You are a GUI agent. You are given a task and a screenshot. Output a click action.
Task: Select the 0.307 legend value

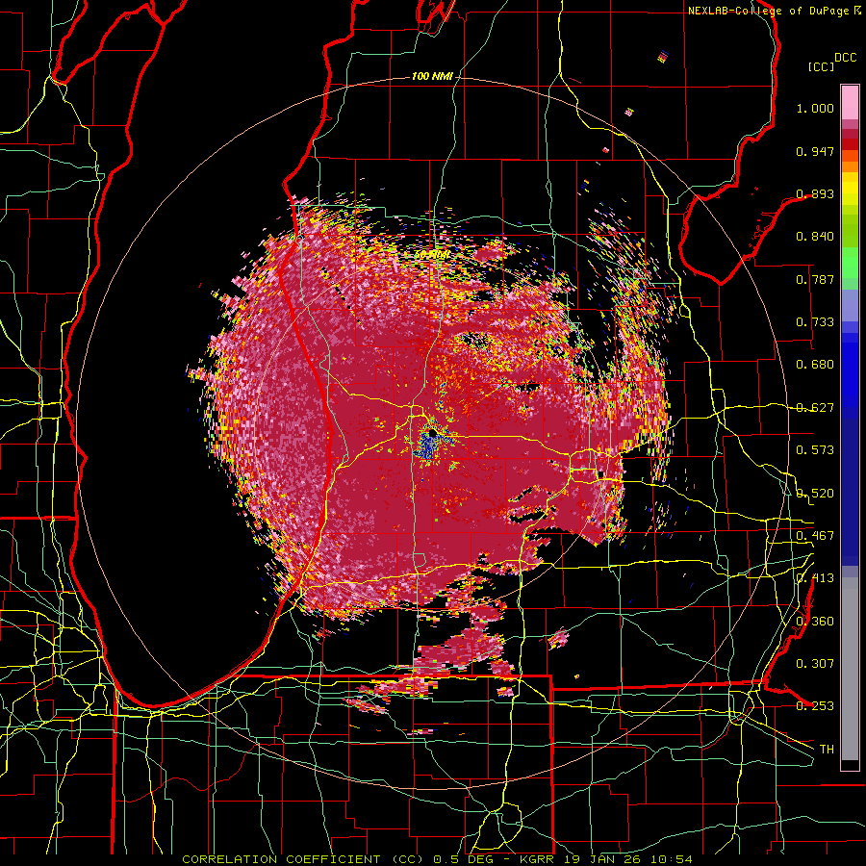[815, 663]
